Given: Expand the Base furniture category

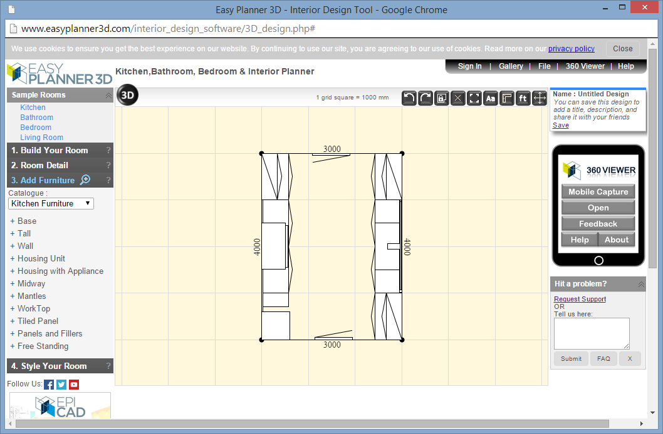Looking at the screenshot, I should click(x=24, y=221).
